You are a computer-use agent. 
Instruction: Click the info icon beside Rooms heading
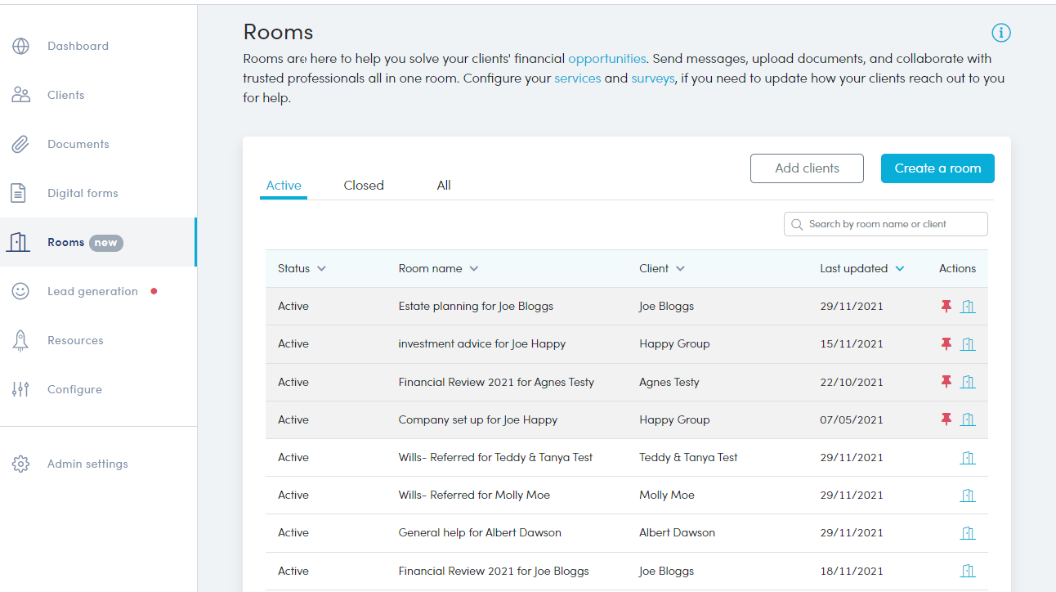pyautogui.click(x=1001, y=33)
